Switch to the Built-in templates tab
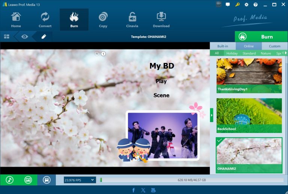 coord(223,46)
